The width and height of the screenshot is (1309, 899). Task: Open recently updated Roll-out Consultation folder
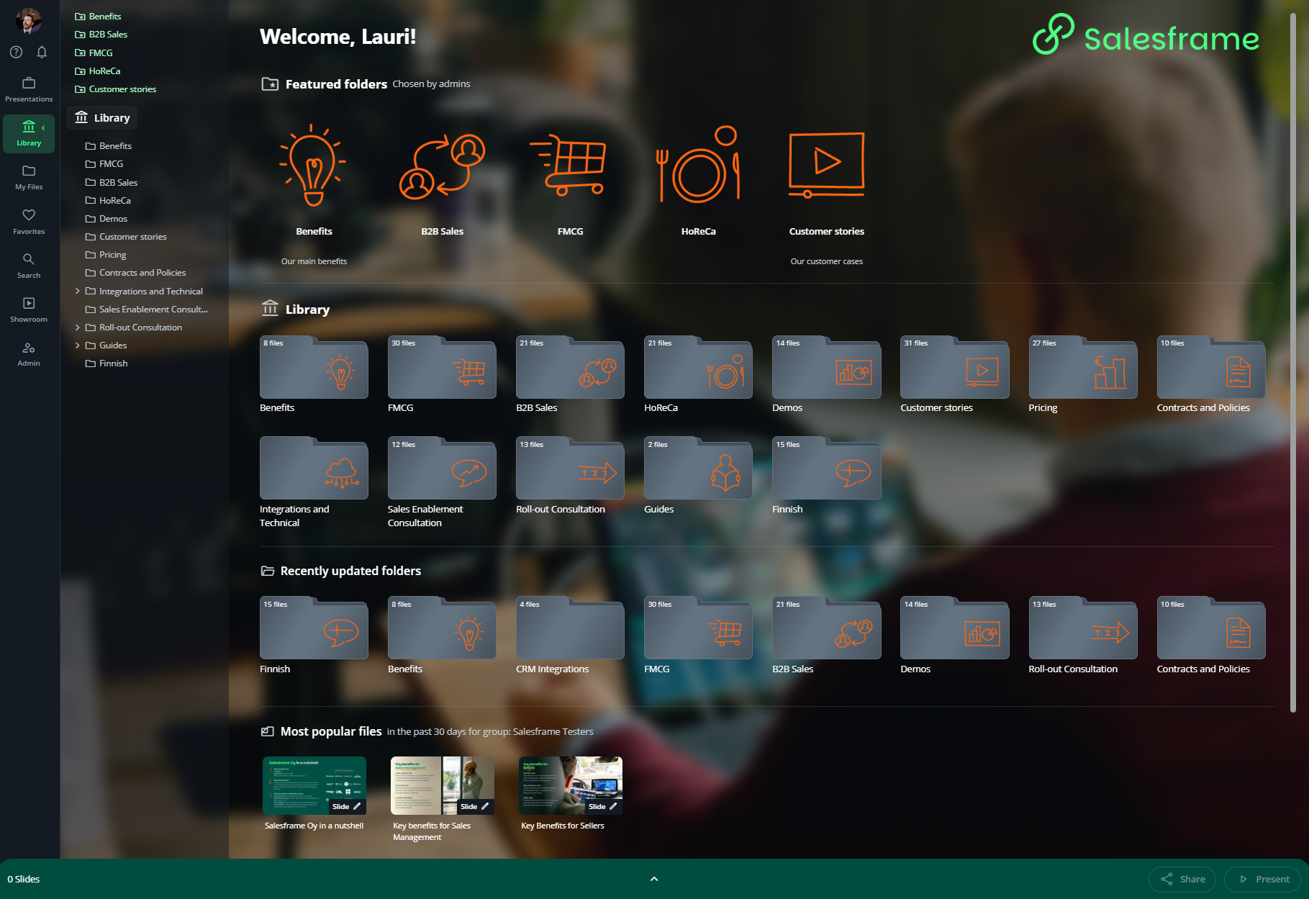pyautogui.click(x=1083, y=628)
